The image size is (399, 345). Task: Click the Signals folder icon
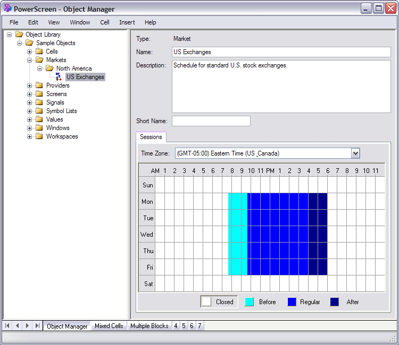(x=39, y=102)
